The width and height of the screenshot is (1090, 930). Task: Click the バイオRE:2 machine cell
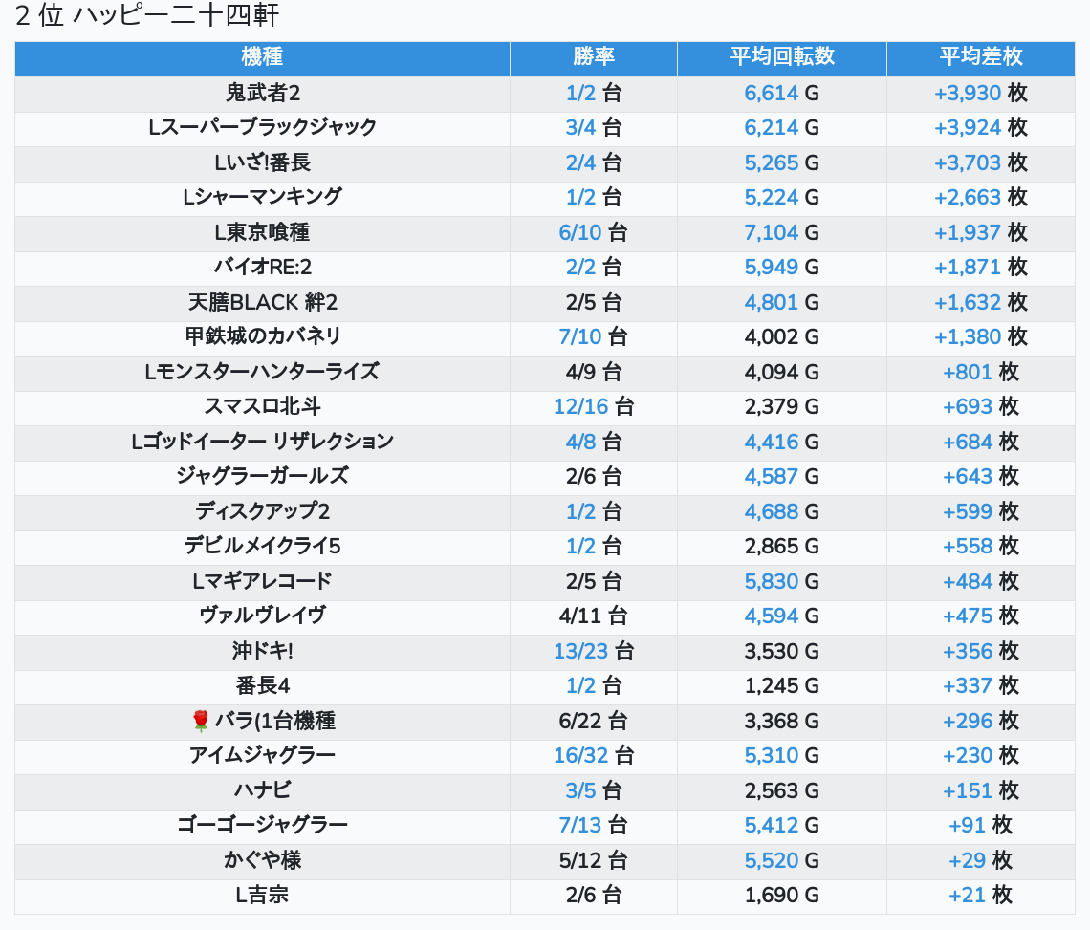[x=262, y=268]
